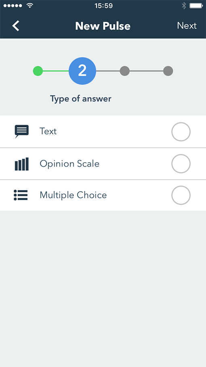206x367 pixels.
Task: Go back using the left chevron arrow
Action: tap(16, 25)
